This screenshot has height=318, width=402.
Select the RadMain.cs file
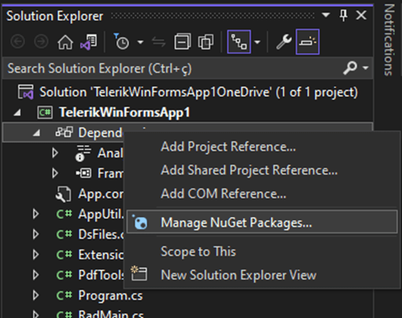coord(110,314)
